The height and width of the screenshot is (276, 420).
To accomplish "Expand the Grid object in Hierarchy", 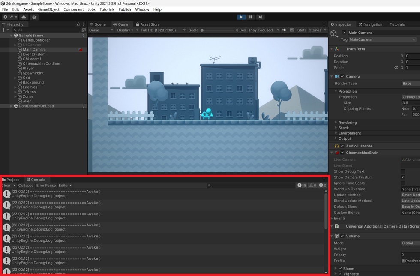I will 15,78.
